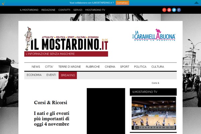Image resolution: width=201 pixels, height=134 pixels.
Task: Open the YouTube social icon
Action: point(169,10)
